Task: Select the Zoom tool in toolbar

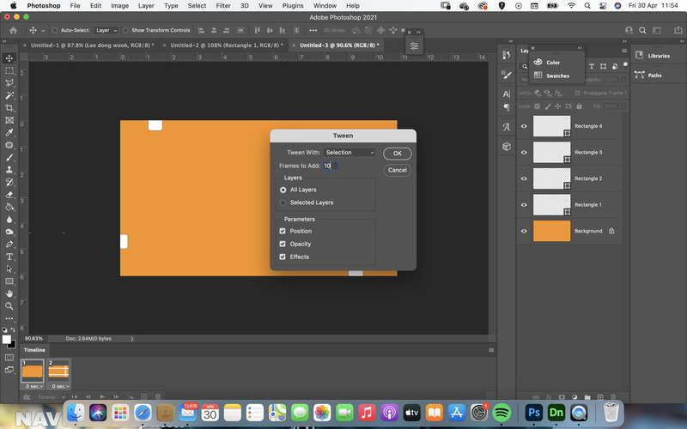Action: click(x=9, y=306)
